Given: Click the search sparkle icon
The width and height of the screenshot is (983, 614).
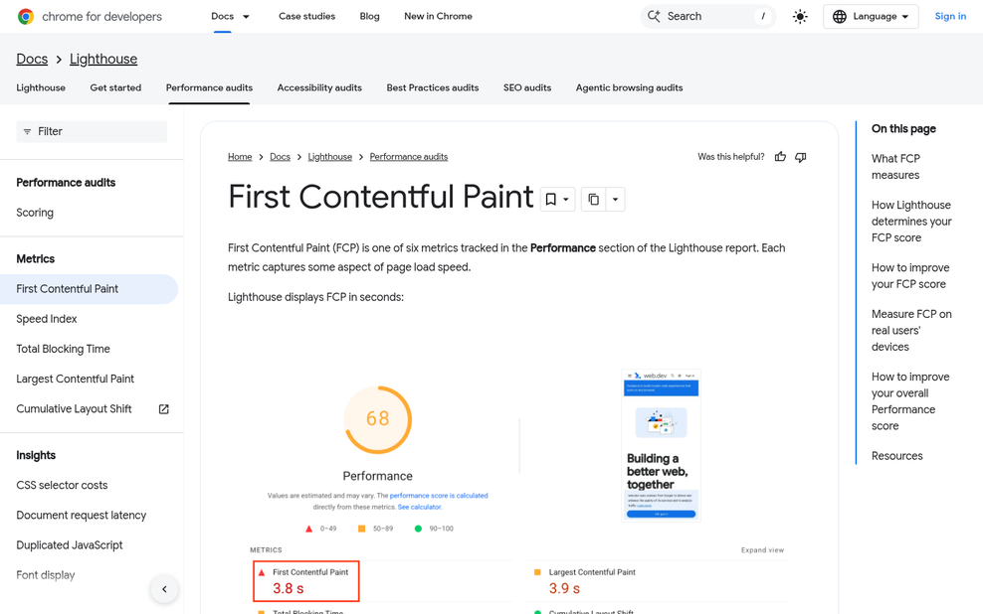Looking at the screenshot, I should [654, 16].
